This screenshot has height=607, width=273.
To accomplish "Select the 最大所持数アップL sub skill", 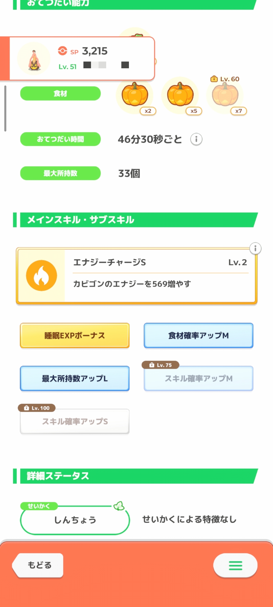I will (x=75, y=378).
